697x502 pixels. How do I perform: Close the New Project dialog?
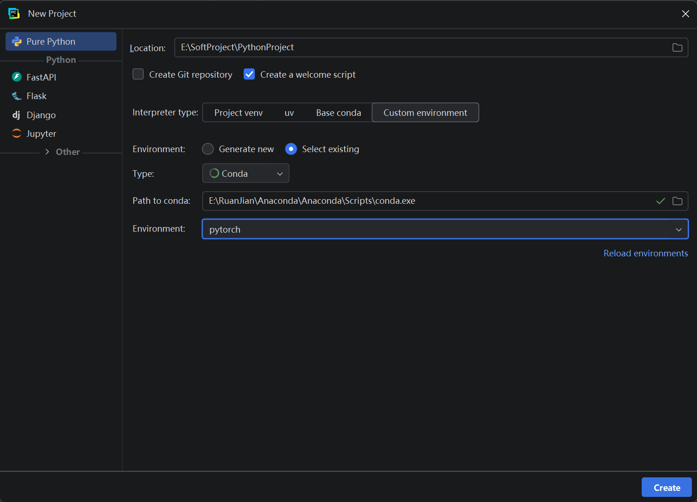(685, 14)
